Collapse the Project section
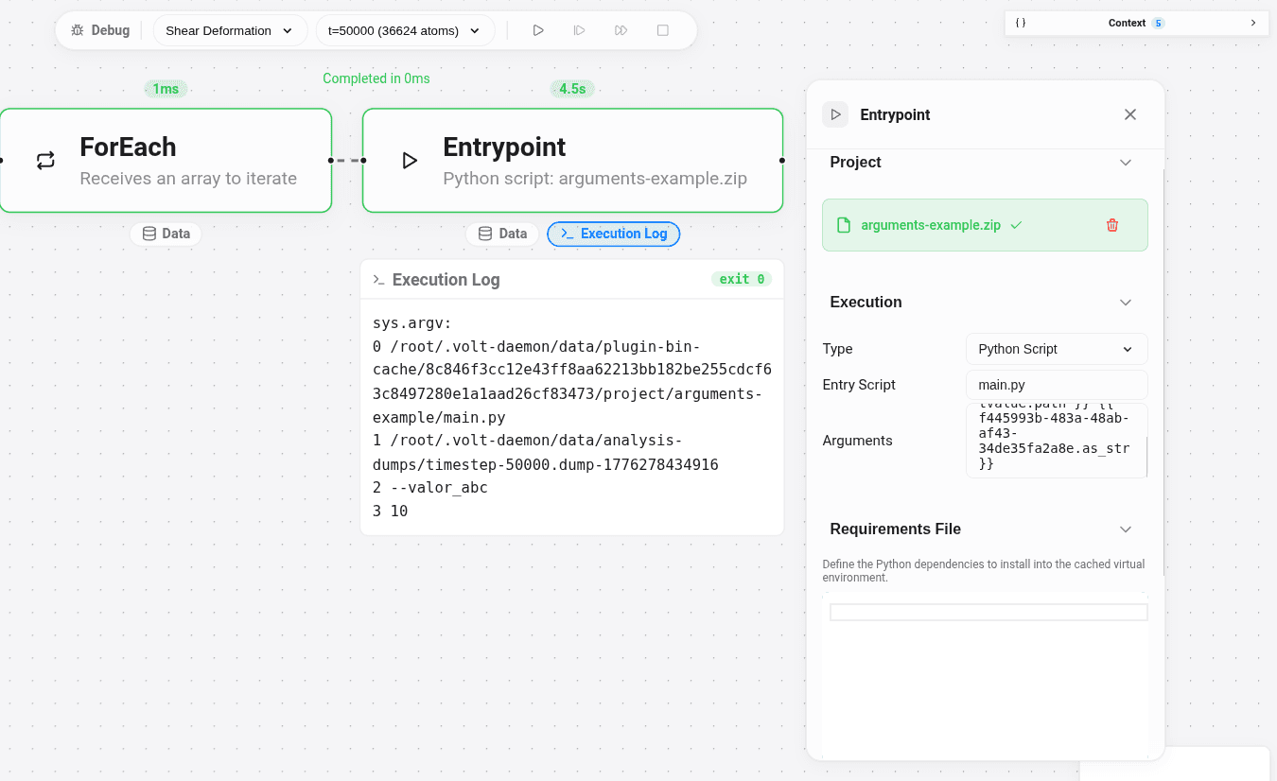The image size is (1277, 781). [1126, 163]
